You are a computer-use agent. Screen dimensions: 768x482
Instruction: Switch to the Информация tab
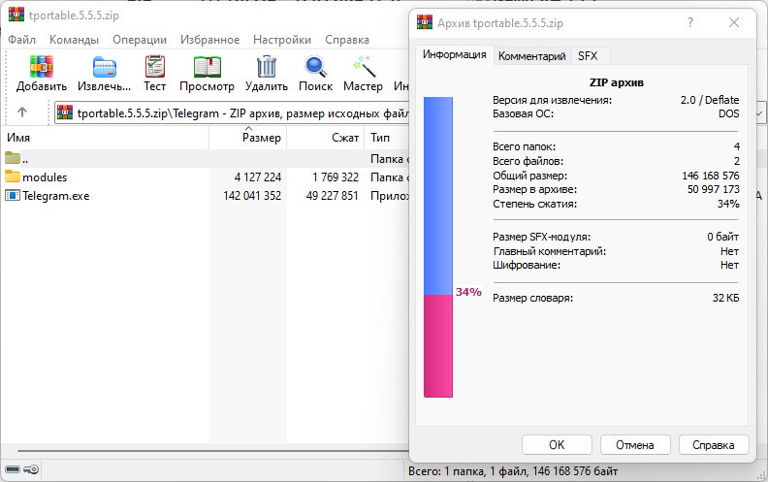coord(455,54)
